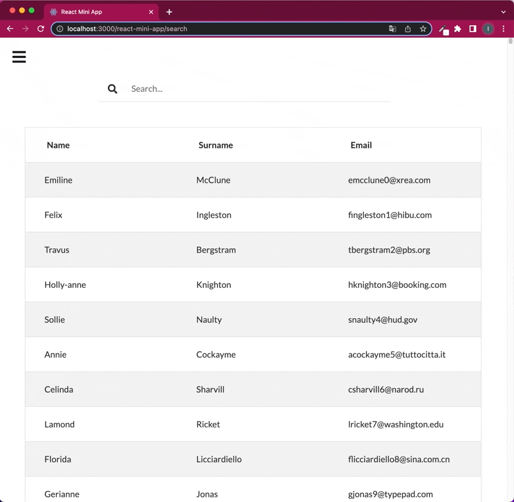This screenshot has width=514, height=502.
Task: Open the browser extensions puzzle icon
Action: [x=457, y=29]
